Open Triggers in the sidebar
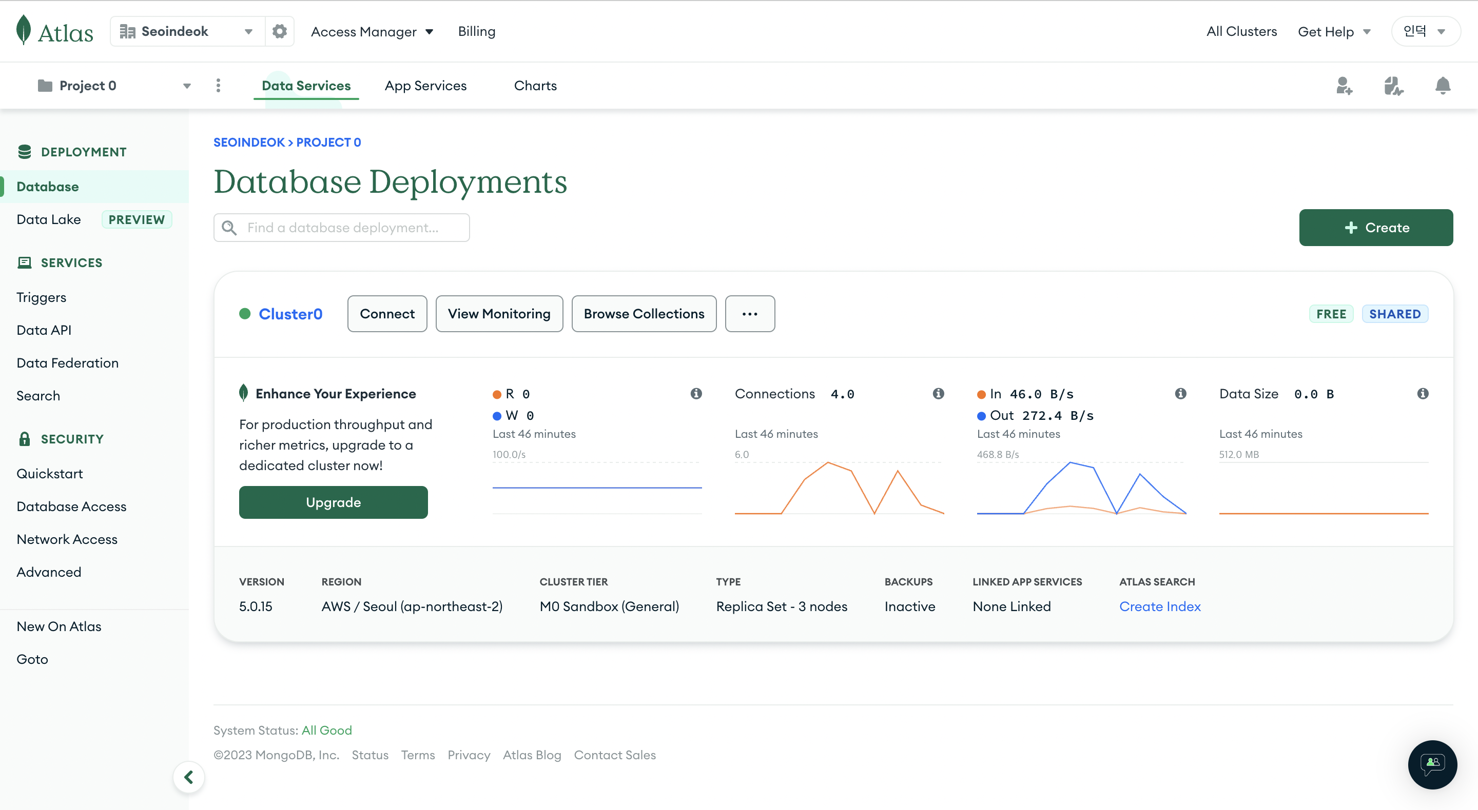The height and width of the screenshot is (810, 1478). click(x=41, y=297)
